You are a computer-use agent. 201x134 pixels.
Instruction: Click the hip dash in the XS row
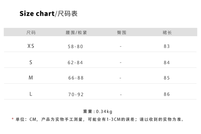tap(121, 46)
